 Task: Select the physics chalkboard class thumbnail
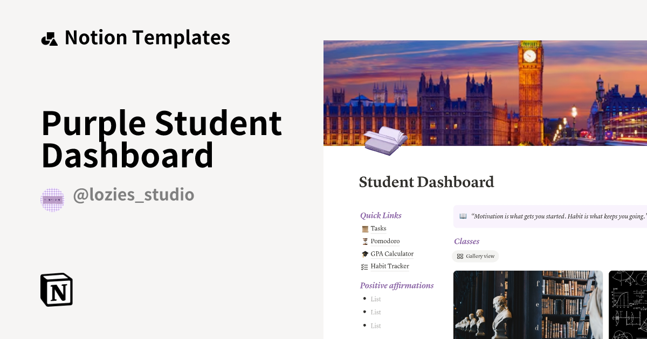pyautogui.click(x=629, y=305)
